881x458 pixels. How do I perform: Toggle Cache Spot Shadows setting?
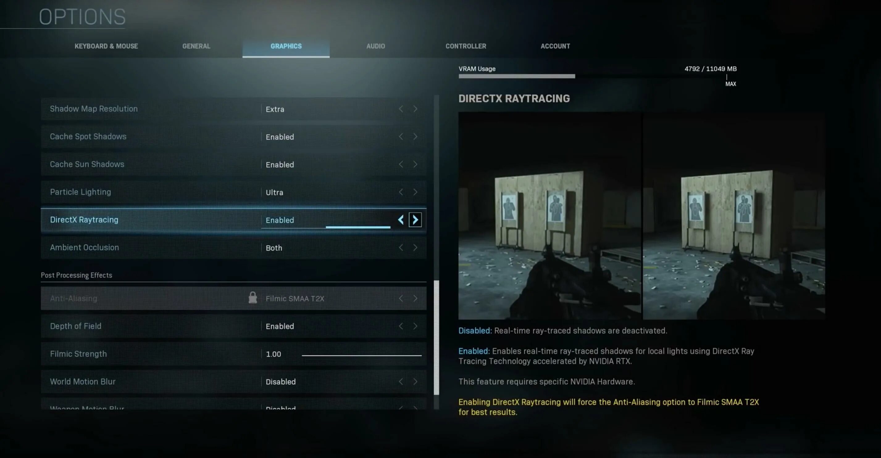coord(415,136)
